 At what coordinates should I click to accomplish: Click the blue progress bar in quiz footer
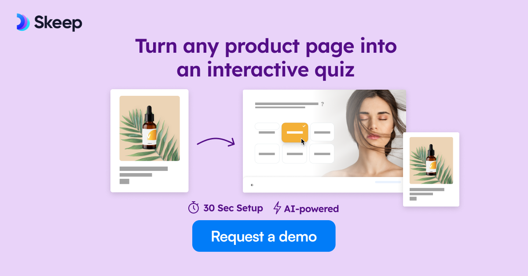point(388,182)
